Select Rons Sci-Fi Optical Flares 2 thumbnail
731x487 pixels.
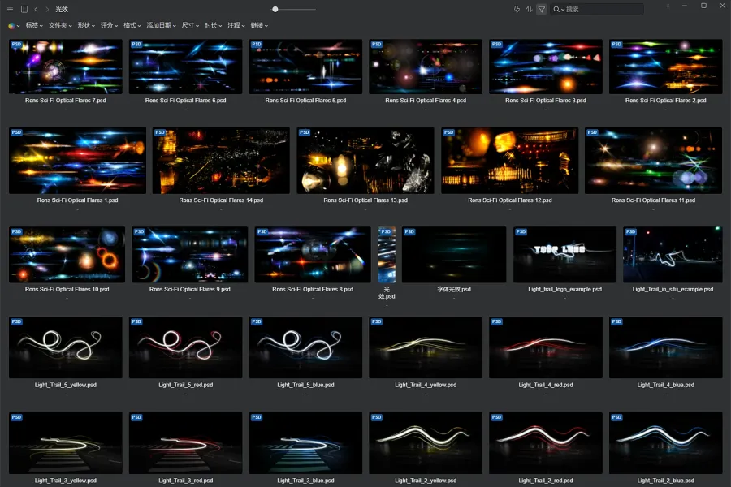coord(666,67)
